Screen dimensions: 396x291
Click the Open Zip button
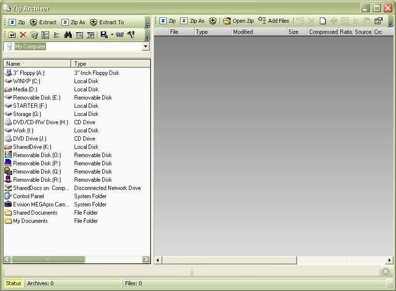coord(238,21)
